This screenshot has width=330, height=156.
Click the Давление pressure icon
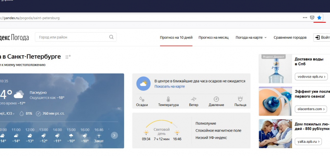pos(216,99)
